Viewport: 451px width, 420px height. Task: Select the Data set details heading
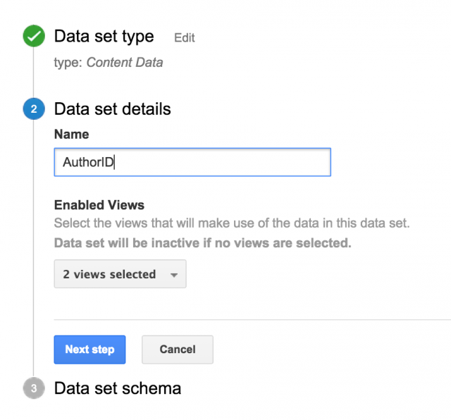(x=113, y=109)
